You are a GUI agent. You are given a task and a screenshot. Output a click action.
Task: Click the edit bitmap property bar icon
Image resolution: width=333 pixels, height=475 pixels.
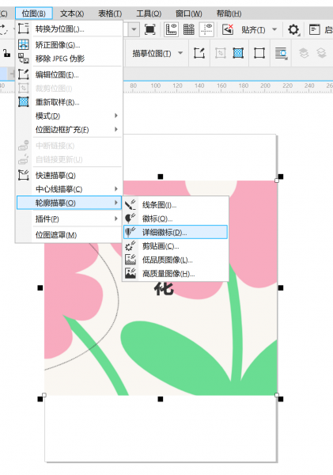(199, 53)
